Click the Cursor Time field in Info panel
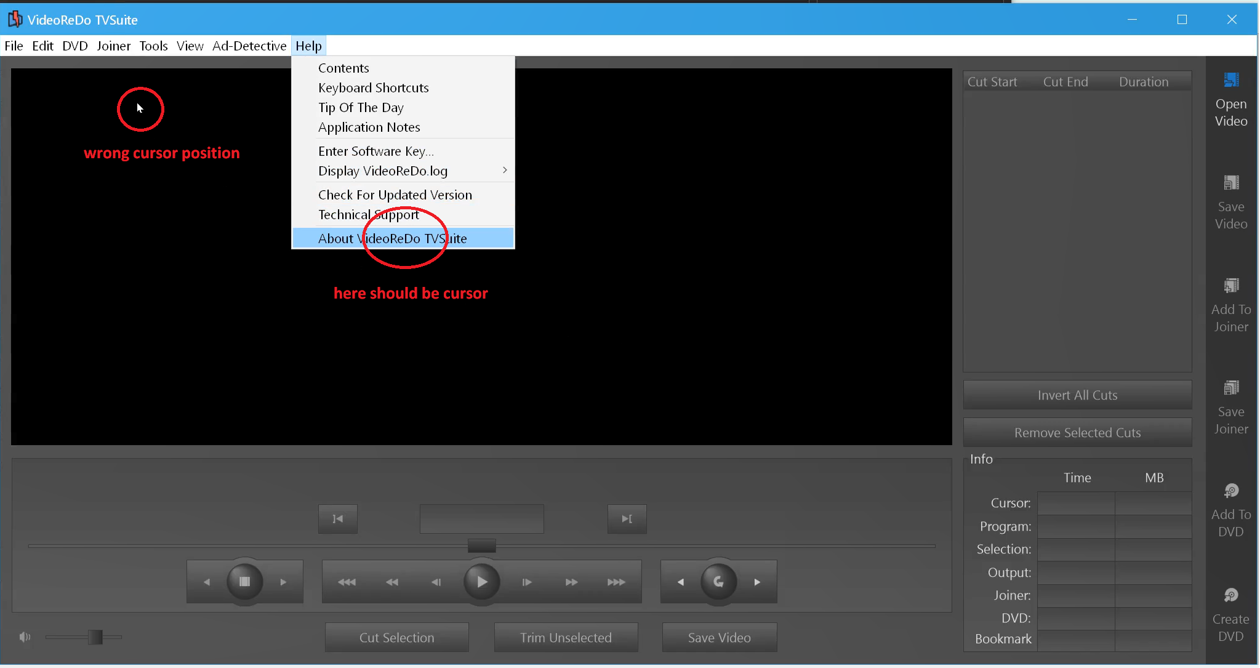Screen dimensions: 1260x668 [1076, 503]
